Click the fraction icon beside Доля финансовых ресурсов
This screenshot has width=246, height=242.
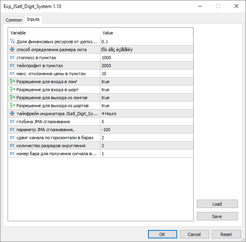point(12,42)
